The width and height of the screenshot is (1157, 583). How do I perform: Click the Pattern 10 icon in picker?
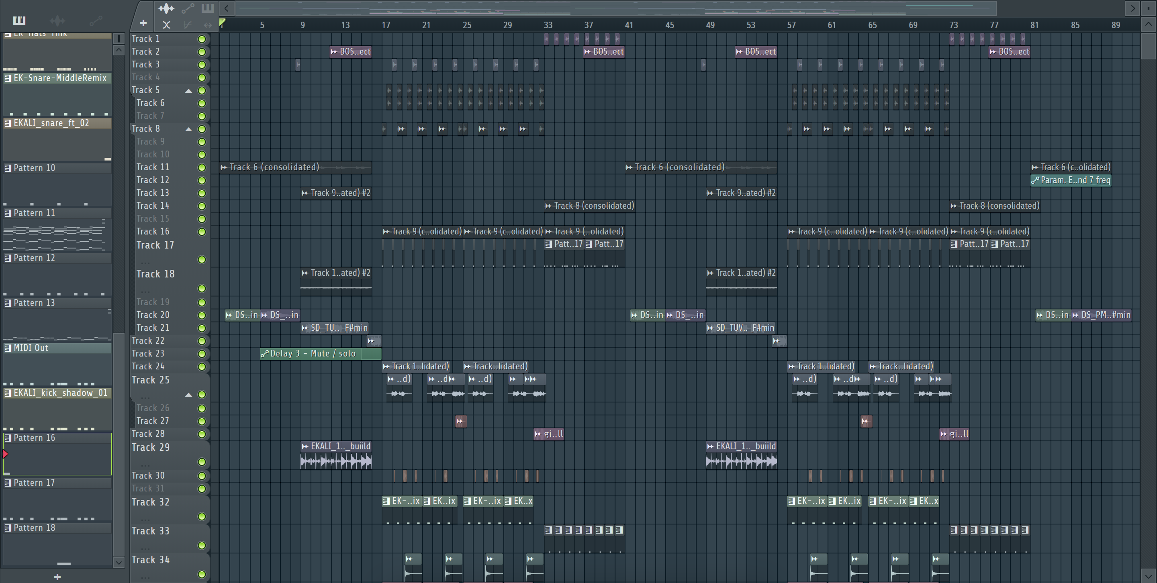(x=8, y=168)
